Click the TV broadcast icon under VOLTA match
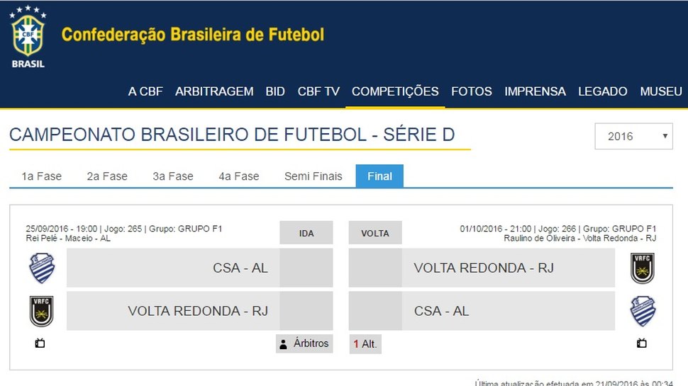The width and height of the screenshot is (688, 386). [x=641, y=343]
